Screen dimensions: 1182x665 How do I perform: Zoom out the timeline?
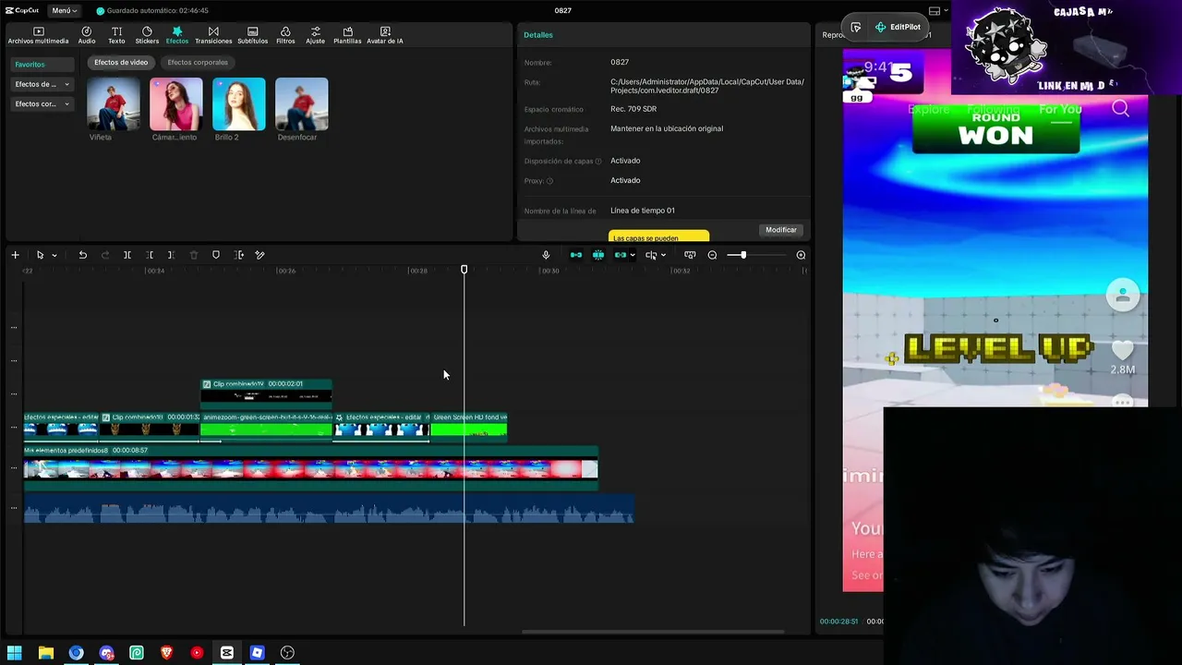(712, 255)
